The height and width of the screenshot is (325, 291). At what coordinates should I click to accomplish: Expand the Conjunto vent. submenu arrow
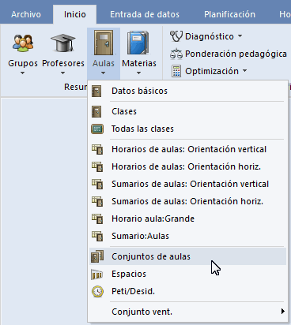click(x=283, y=312)
